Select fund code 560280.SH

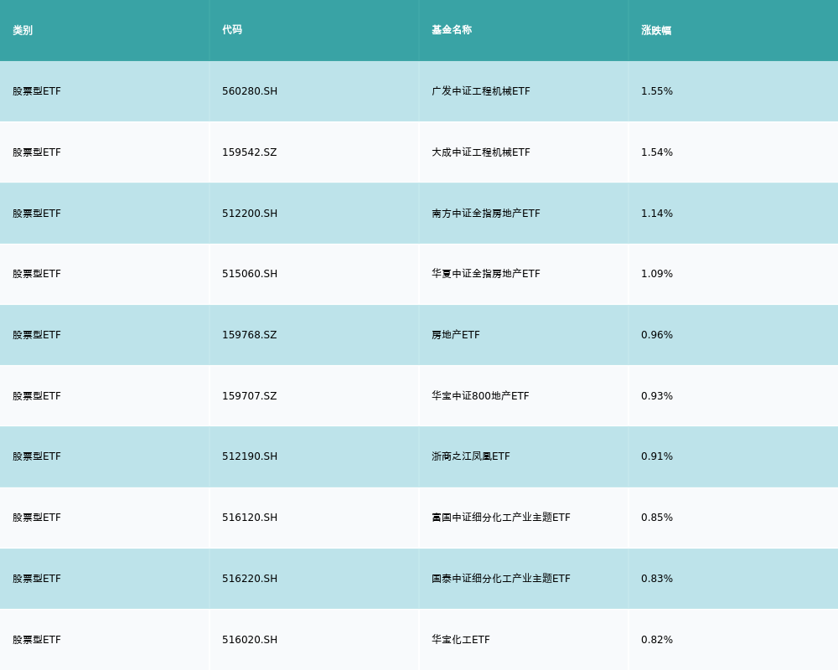pos(250,91)
